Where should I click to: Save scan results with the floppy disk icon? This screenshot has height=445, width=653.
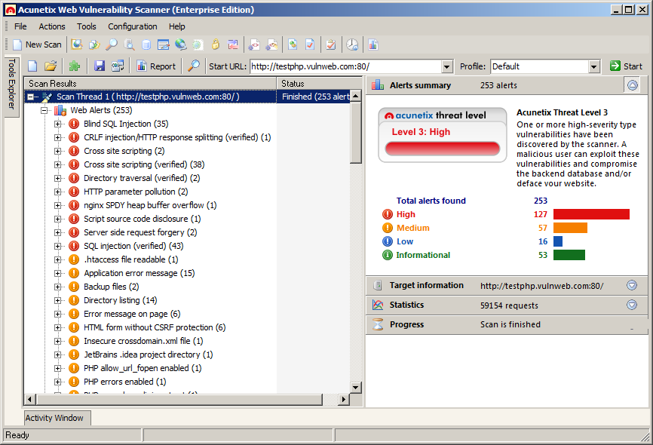tap(99, 66)
